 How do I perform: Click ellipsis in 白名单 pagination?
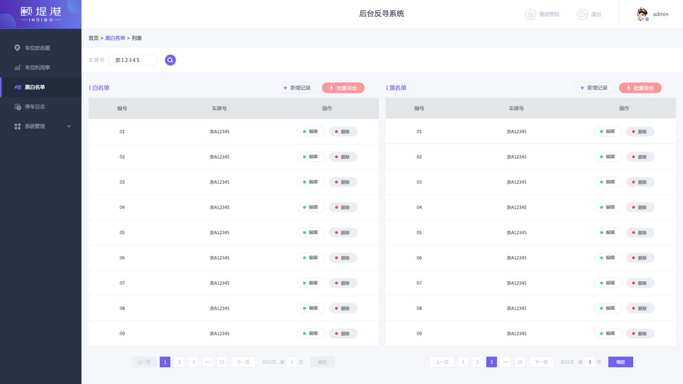[208, 362]
